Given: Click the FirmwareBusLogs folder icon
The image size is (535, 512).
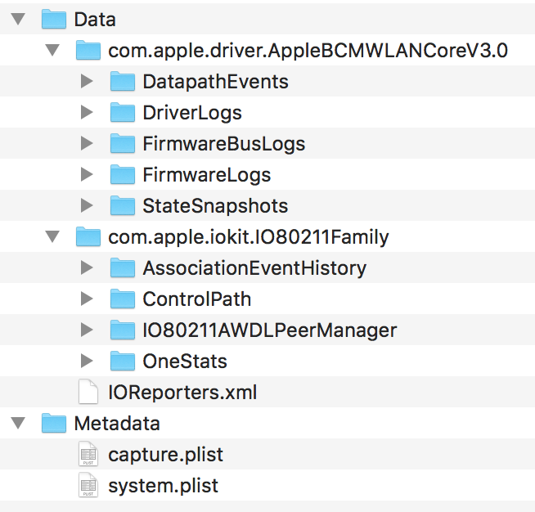Looking at the screenshot, I should pyautogui.click(x=121, y=144).
